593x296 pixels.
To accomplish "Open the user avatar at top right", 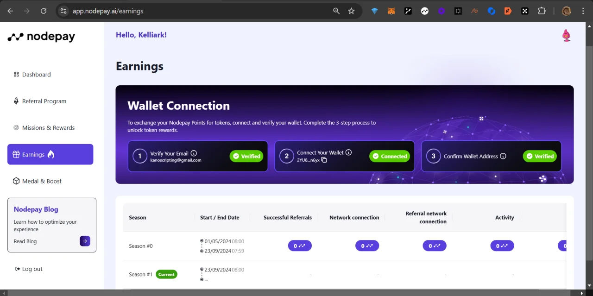I will [566, 36].
